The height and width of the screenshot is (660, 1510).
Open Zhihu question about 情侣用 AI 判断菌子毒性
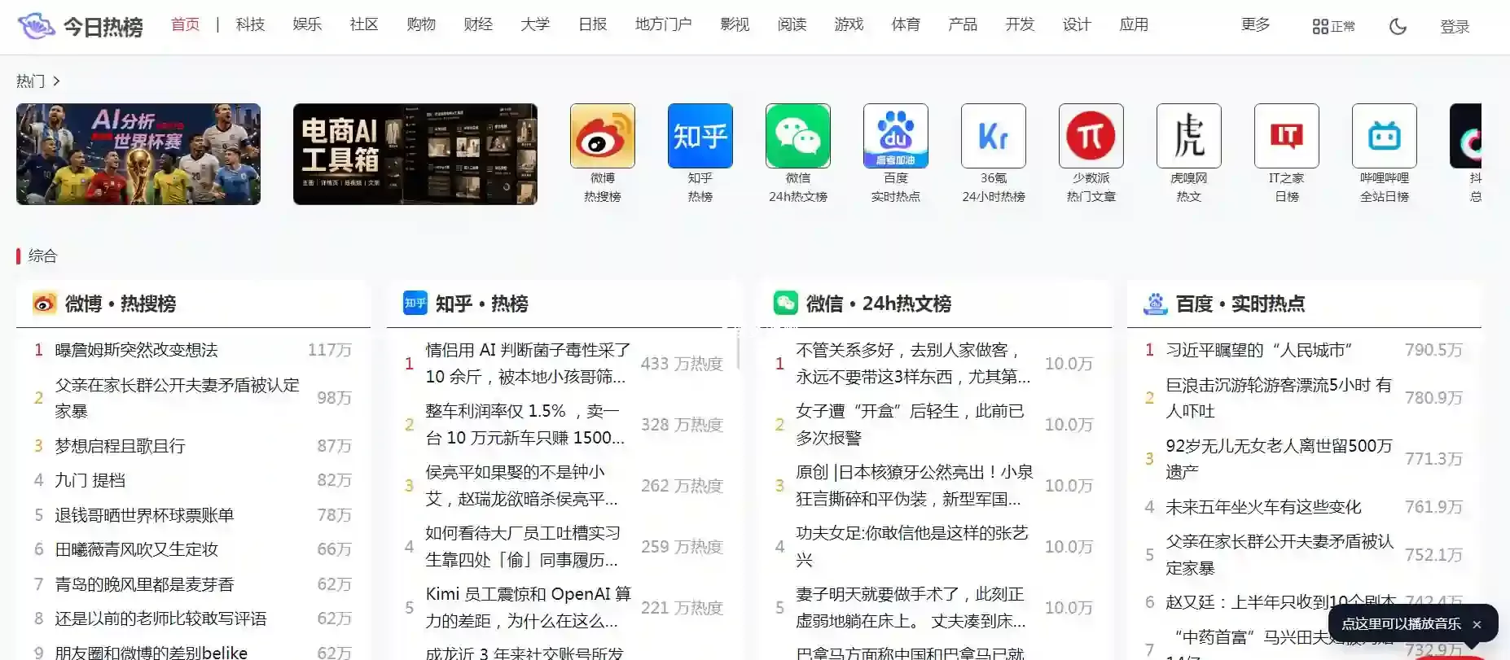click(528, 363)
